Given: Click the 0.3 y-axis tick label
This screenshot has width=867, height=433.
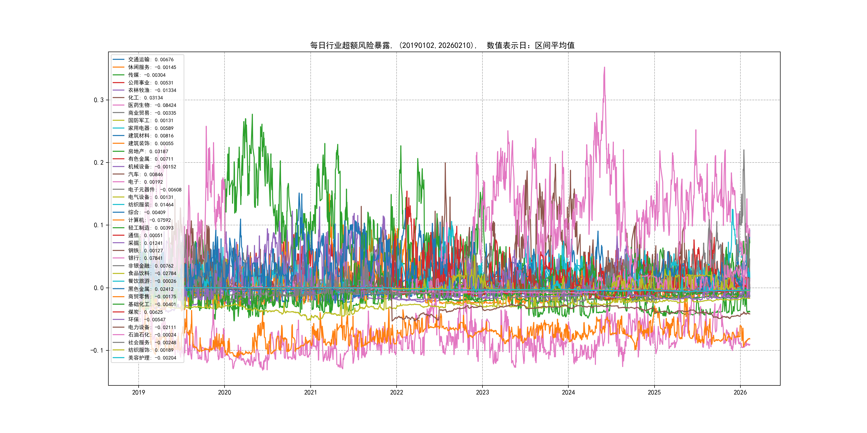Looking at the screenshot, I should point(98,100).
